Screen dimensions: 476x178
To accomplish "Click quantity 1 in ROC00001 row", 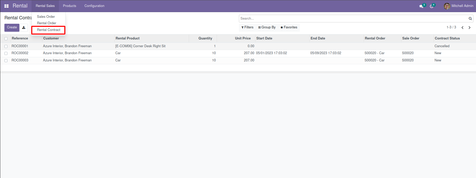I will tap(215, 46).
